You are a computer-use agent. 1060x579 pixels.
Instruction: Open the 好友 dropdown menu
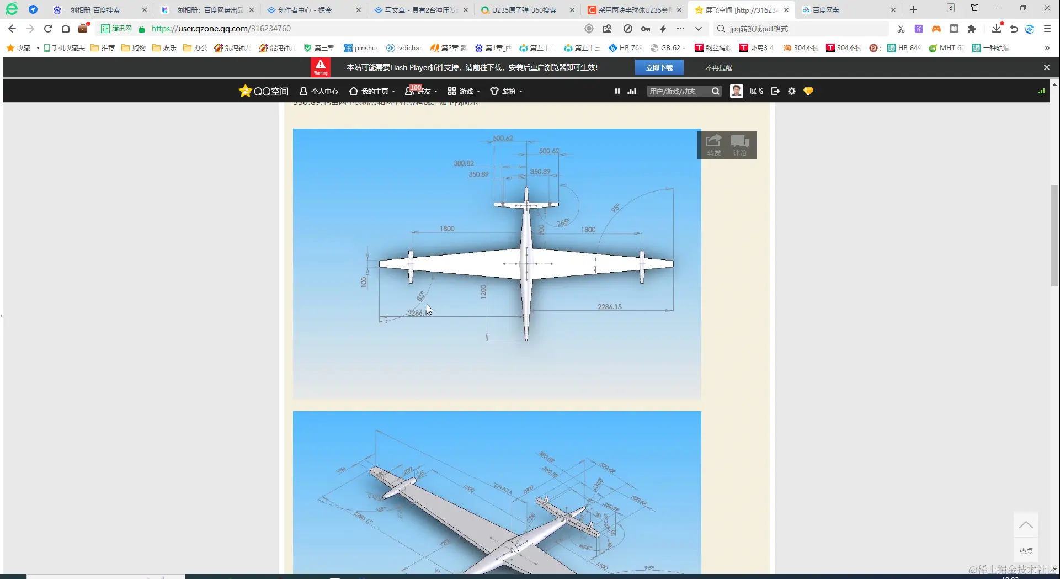(x=421, y=91)
